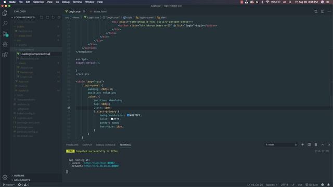
Task: Click master branch indicator in status bar
Action: (8, 185)
